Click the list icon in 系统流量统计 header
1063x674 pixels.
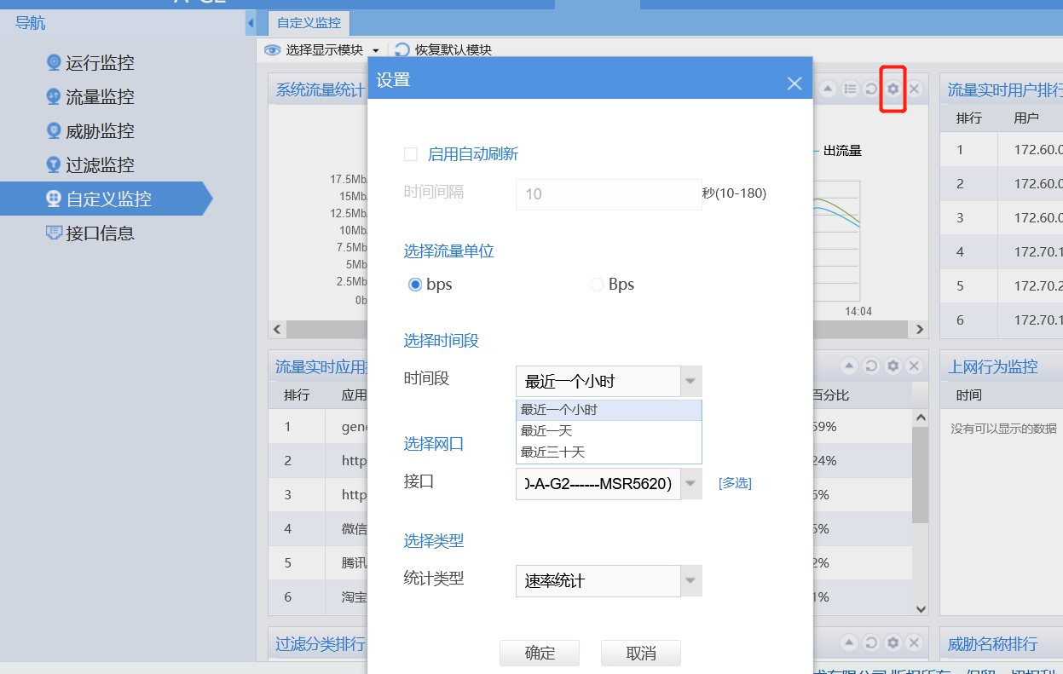pyautogui.click(x=850, y=89)
